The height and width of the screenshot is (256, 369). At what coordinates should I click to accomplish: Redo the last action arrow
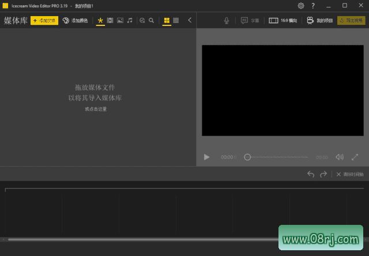point(323,174)
